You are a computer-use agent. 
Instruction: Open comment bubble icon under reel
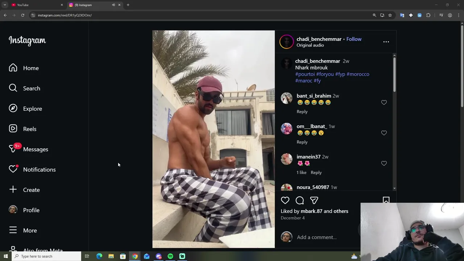coord(299,200)
